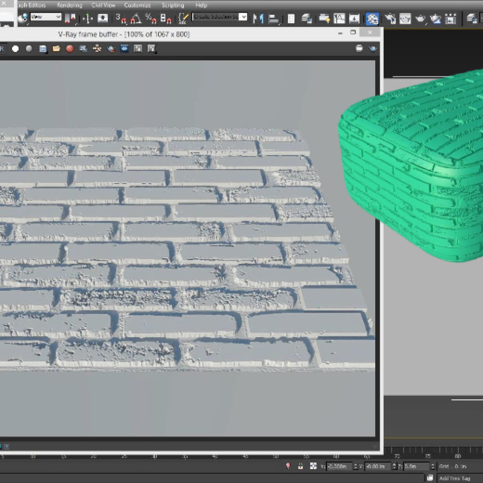483x483 pixels.
Task: Switch to white RGB channel circle
Action: pyautogui.click(x=15, y=49)
